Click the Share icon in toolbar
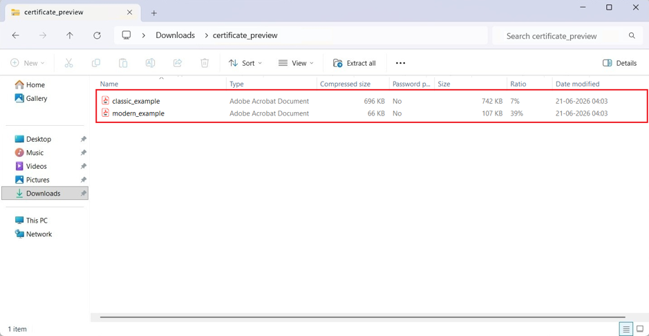Screen dimensions: 649x336 tap(178, 63)
